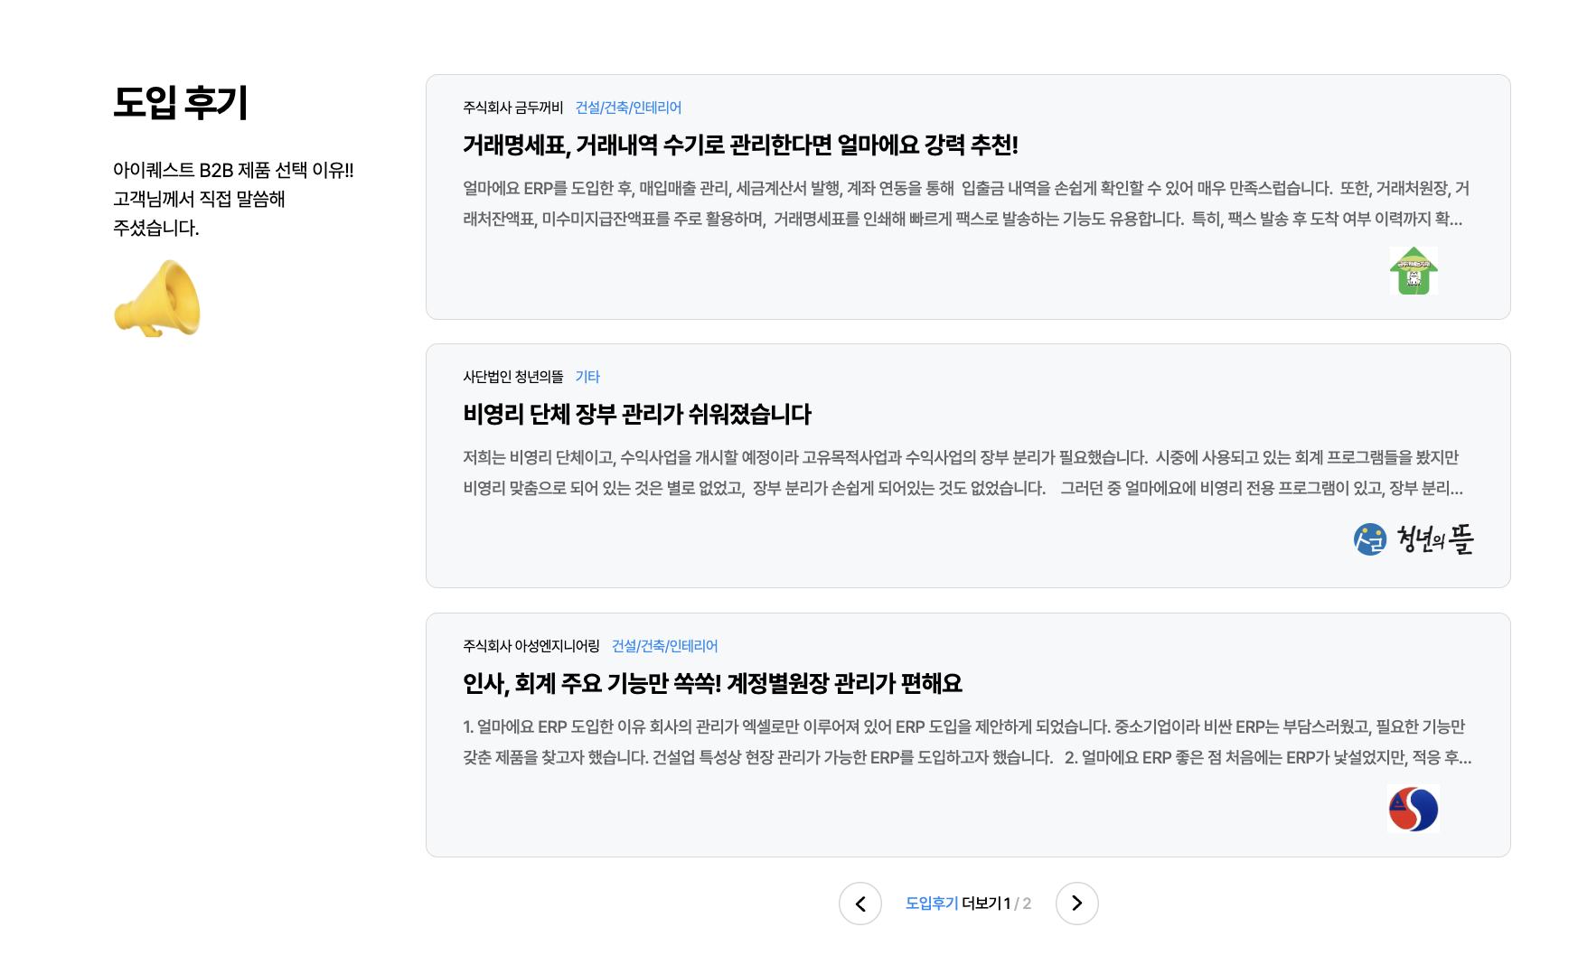
Task: Select the 기타 category tag
Action: [x=587, y=377]
